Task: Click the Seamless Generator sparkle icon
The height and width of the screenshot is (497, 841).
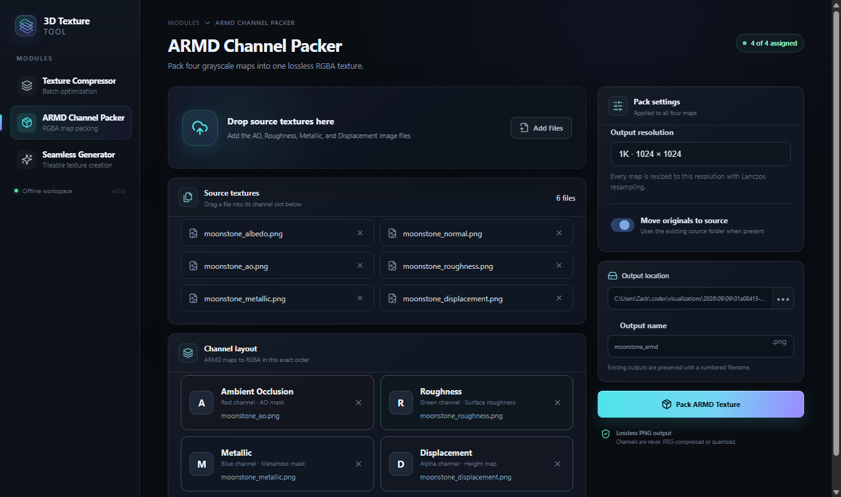Action: pyautogui.click(x=27, y=159)
